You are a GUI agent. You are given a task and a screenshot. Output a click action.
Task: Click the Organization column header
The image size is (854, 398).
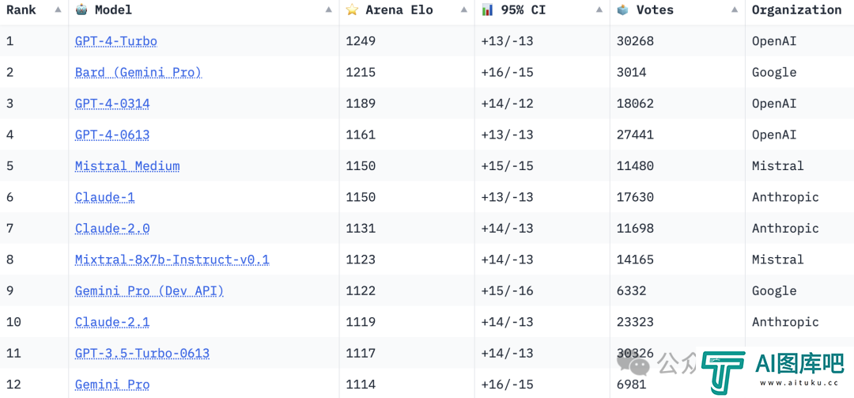pyautogui.click(x=797, y=9)
